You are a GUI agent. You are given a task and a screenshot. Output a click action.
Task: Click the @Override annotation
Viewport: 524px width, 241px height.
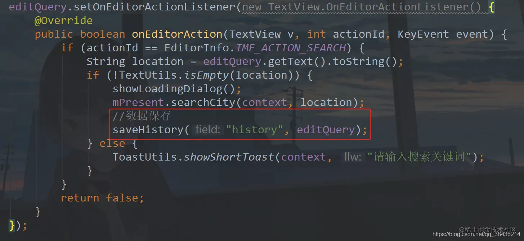pyautogui.click(x=63, y=20)
